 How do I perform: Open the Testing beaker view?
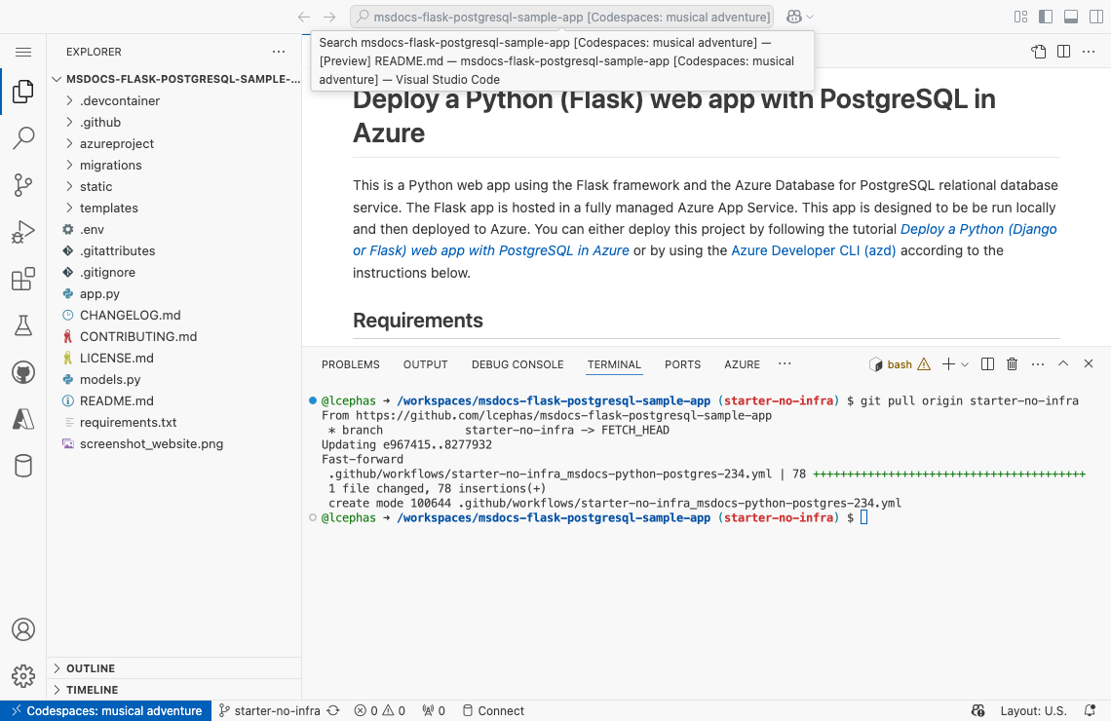(23, 325)
